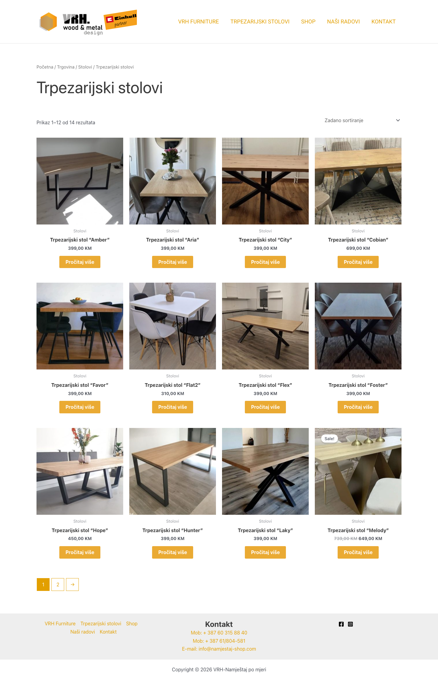This screenshot has height=696, width=438.
Task: Open the Instagram icon in footer
Action: coord(350,624)
